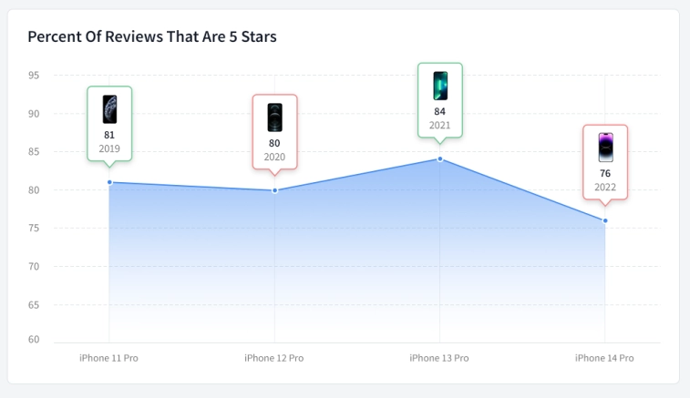Click the 95 y-axis label
The image size is (690, 398).
tap(34, 76)
